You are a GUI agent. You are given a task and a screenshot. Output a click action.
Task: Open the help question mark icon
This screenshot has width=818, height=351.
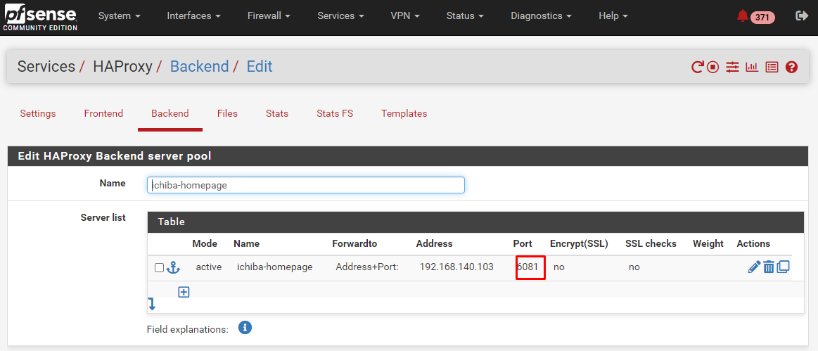tap(791, 67)
